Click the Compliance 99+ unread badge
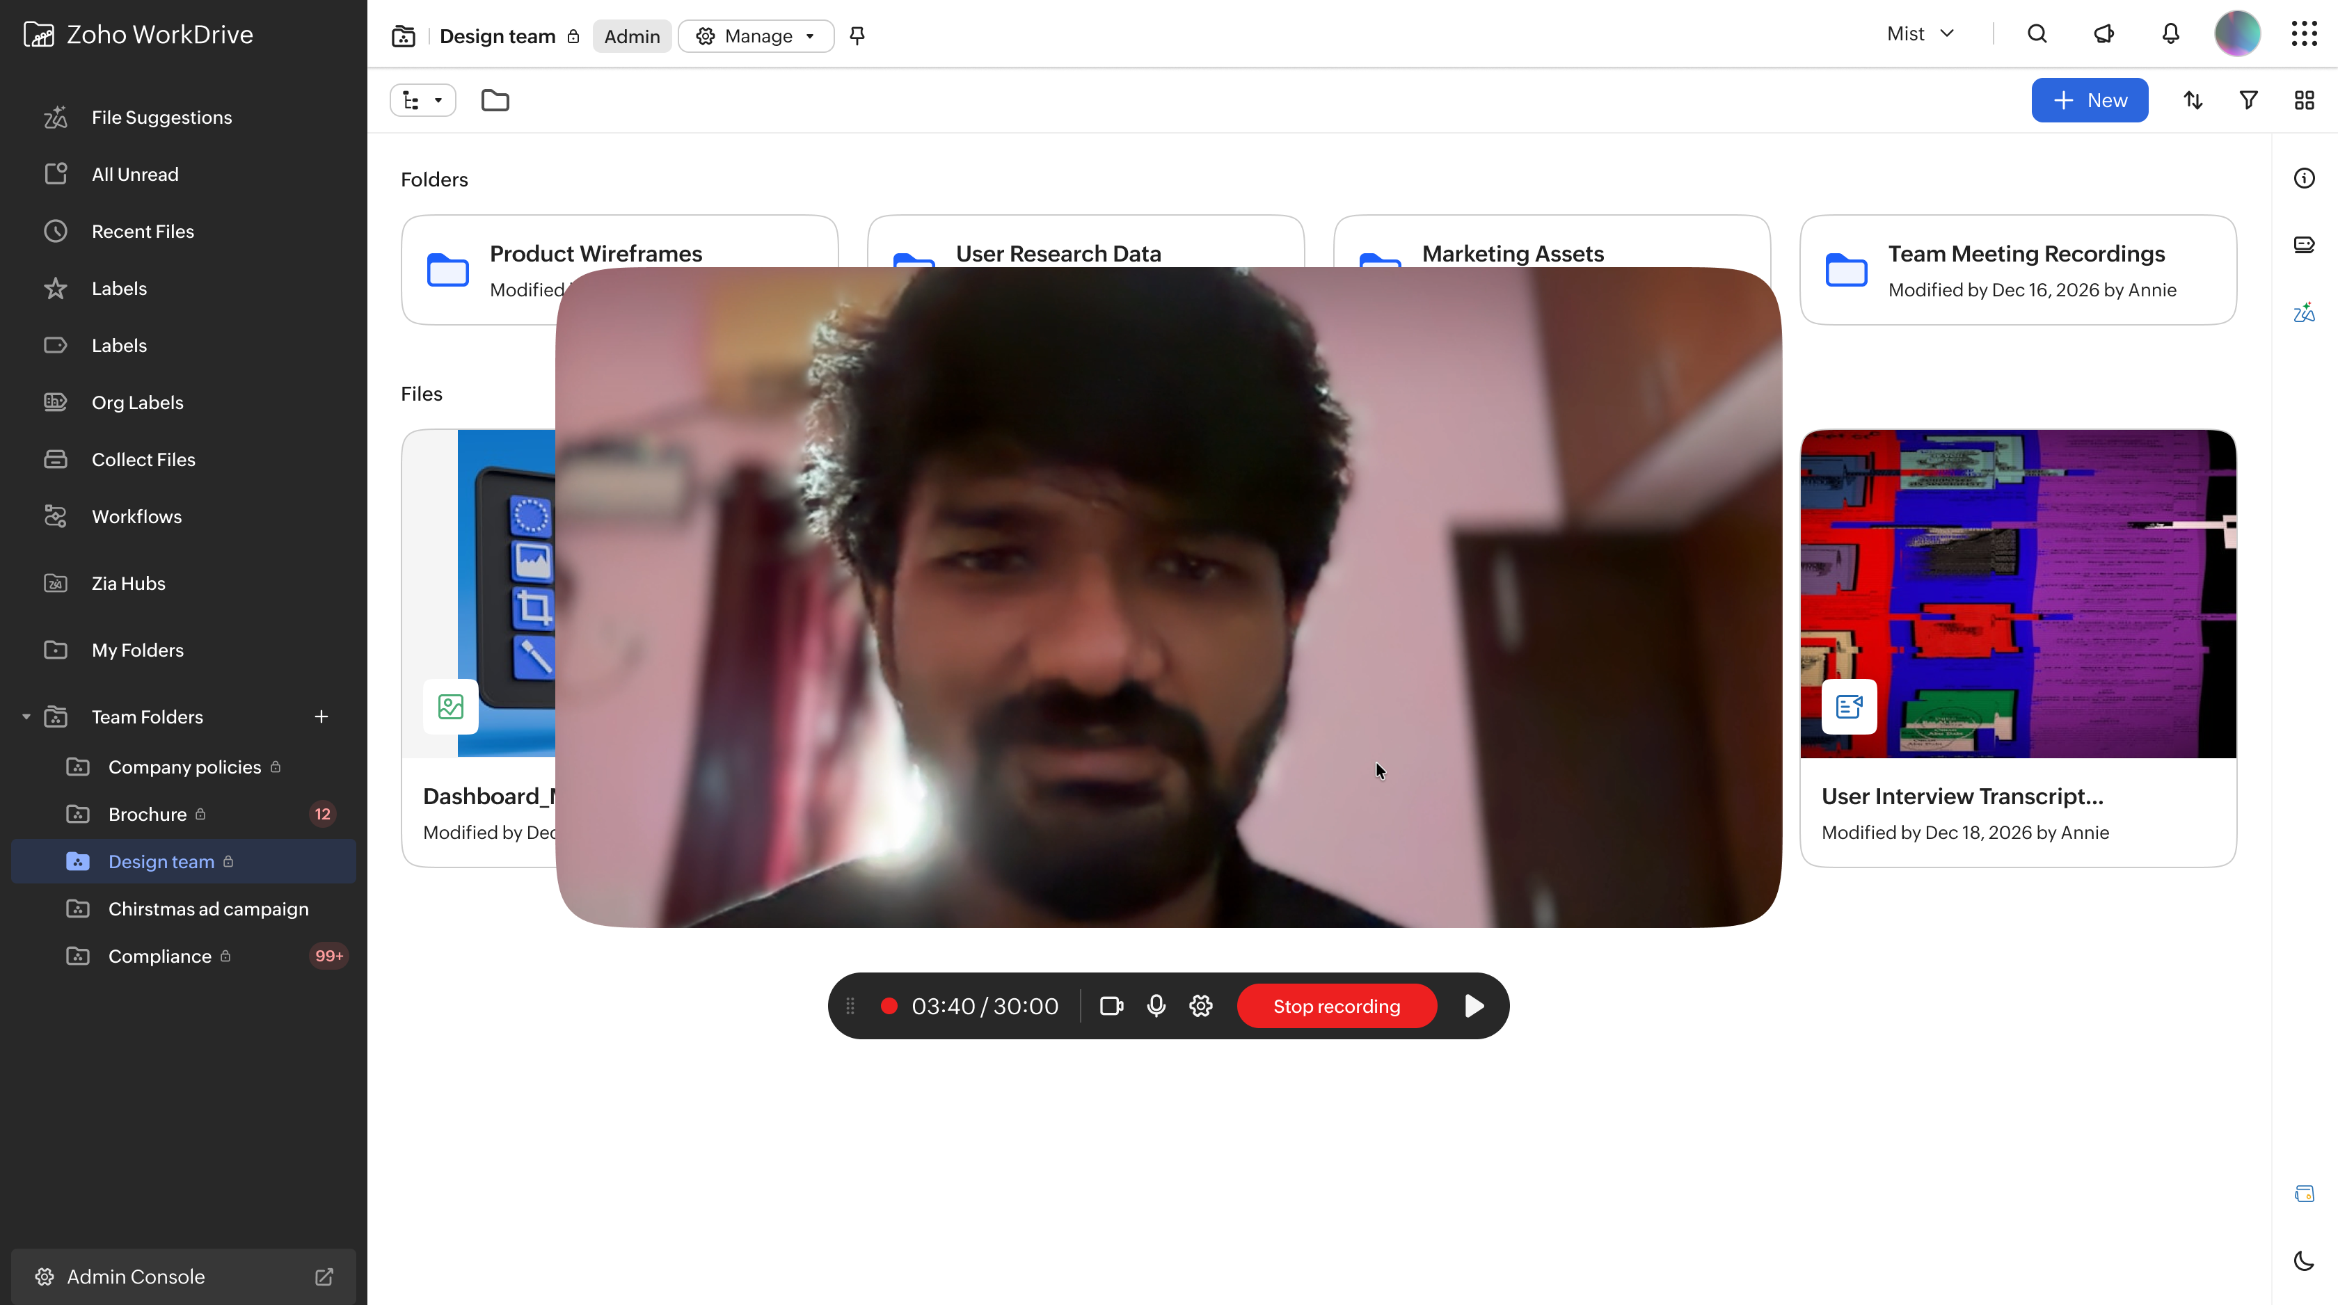 [328, 956]
